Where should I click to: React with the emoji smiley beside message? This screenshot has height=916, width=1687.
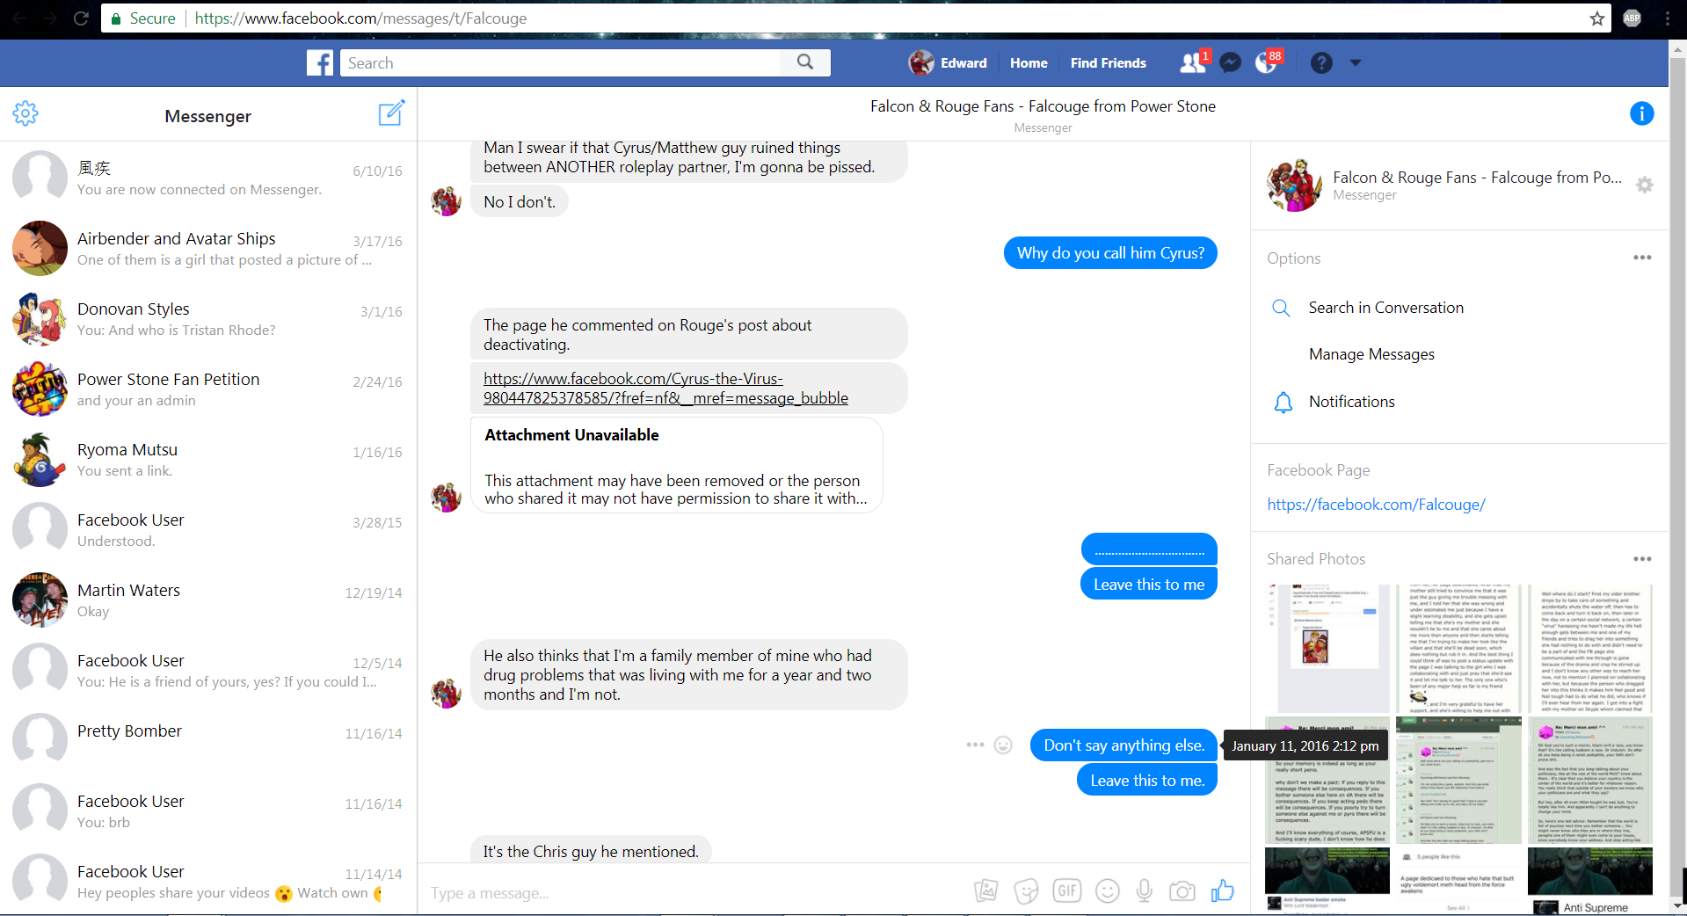[x=1003, y=745]
